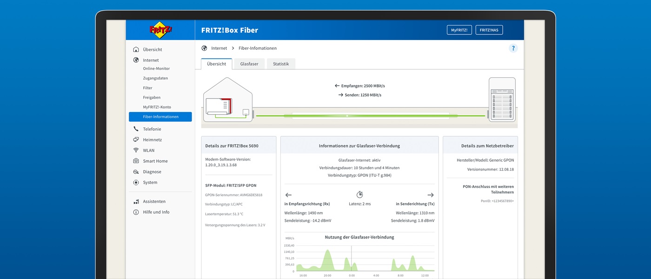This screenshot has height=279, width=651.
Task: Click the house icon beside Übersicht
Action: [136, 49]
